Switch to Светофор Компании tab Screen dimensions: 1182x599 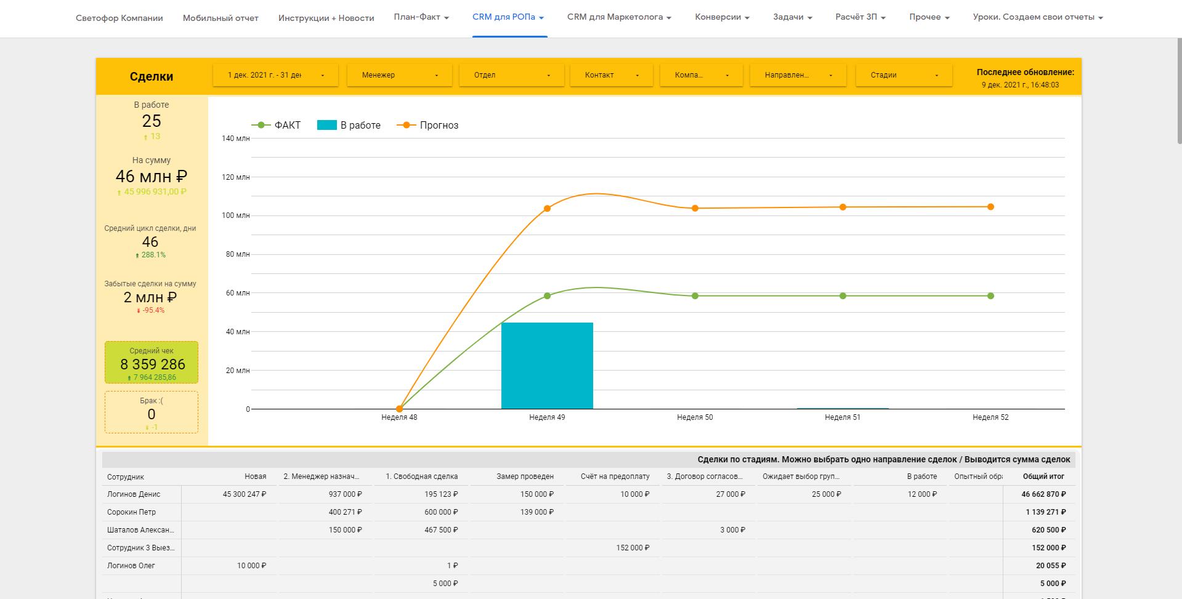tap(119, 18)
